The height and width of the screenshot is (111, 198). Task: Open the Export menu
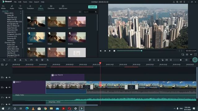[37, 2]
